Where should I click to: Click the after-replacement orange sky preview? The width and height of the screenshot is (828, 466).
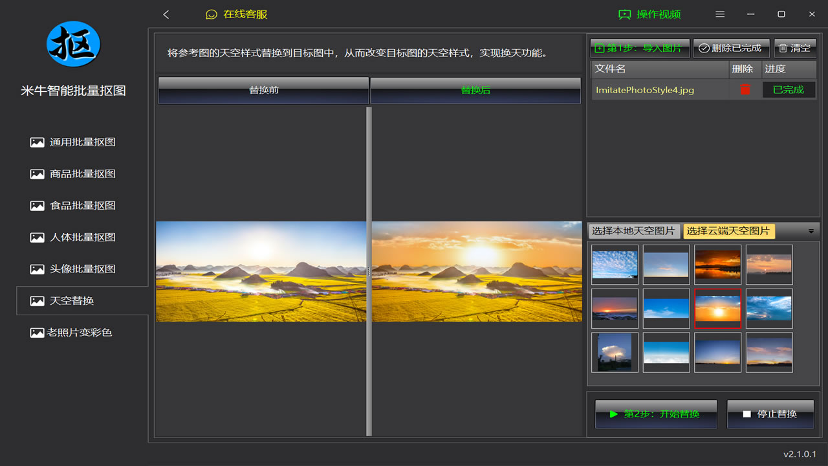477,272
